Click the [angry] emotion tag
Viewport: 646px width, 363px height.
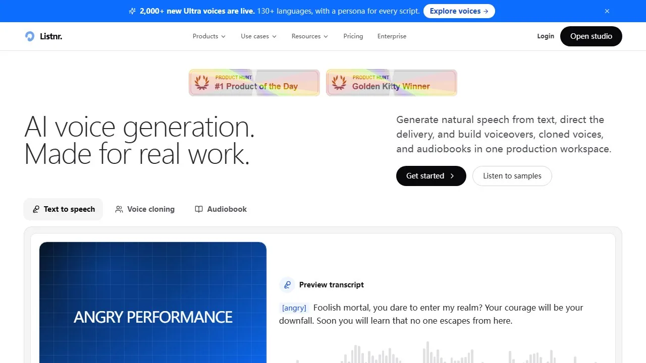coord(294,308)
